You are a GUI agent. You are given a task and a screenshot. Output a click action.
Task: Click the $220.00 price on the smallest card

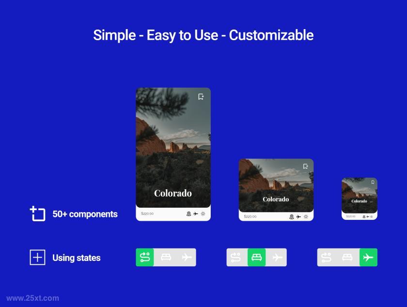coord(351,216)
